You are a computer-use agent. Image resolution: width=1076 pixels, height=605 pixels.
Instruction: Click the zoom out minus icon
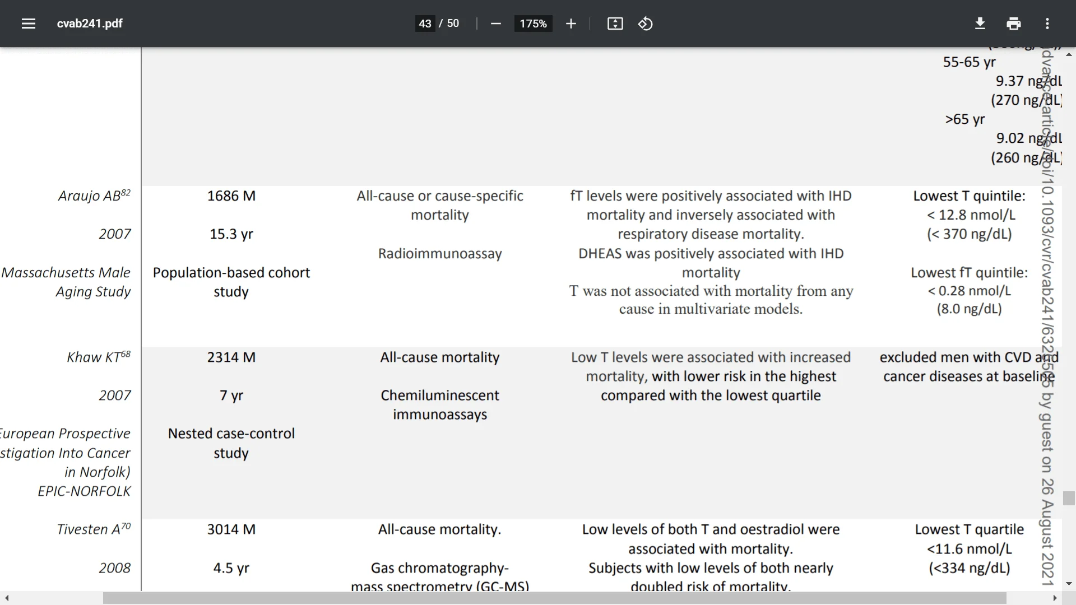495,24
